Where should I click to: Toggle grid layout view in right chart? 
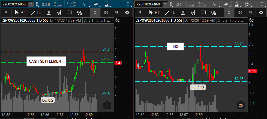240,12
